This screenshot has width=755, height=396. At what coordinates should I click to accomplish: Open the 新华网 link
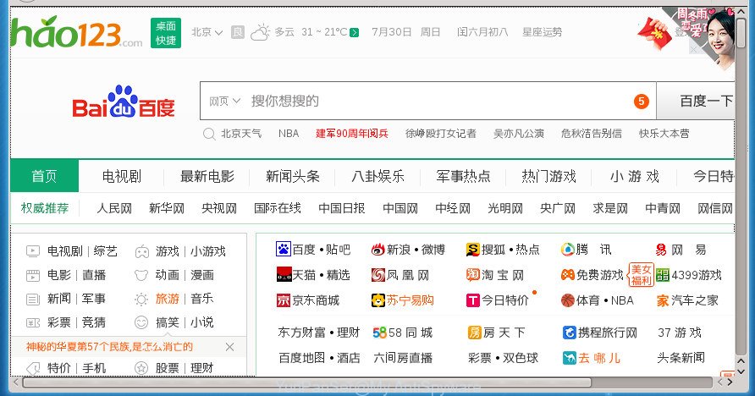pos(167,208)
